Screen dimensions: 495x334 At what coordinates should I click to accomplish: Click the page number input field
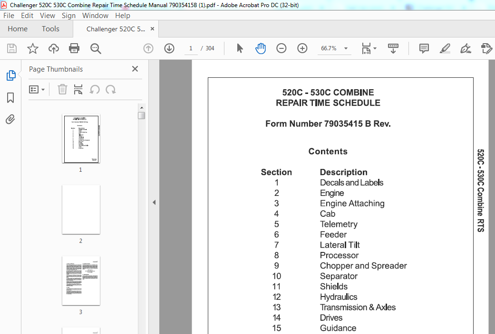191,48
